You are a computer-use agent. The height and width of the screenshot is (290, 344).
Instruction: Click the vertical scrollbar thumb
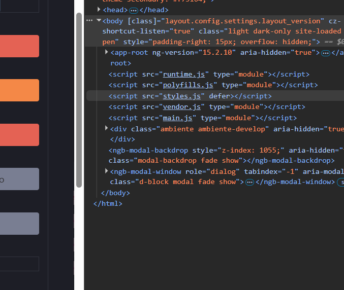click(x=79, y=101)
